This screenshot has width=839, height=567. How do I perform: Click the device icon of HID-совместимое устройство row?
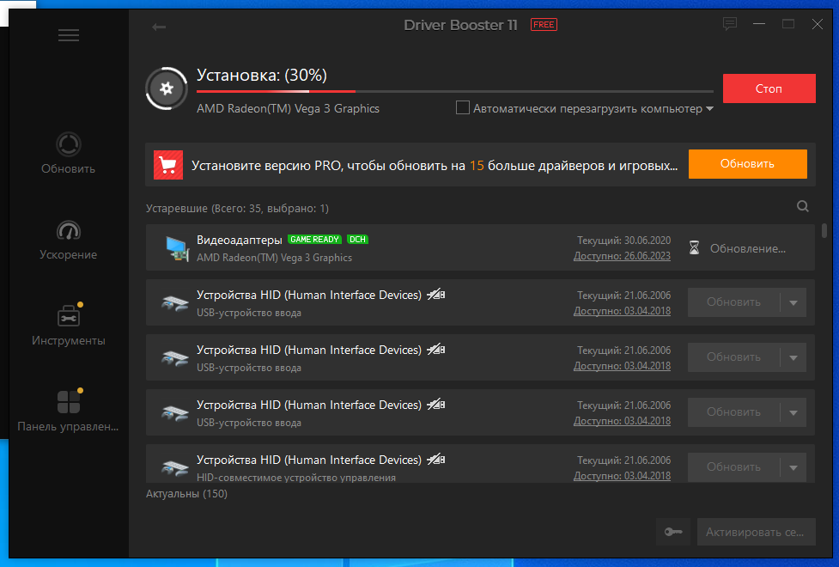175,467
